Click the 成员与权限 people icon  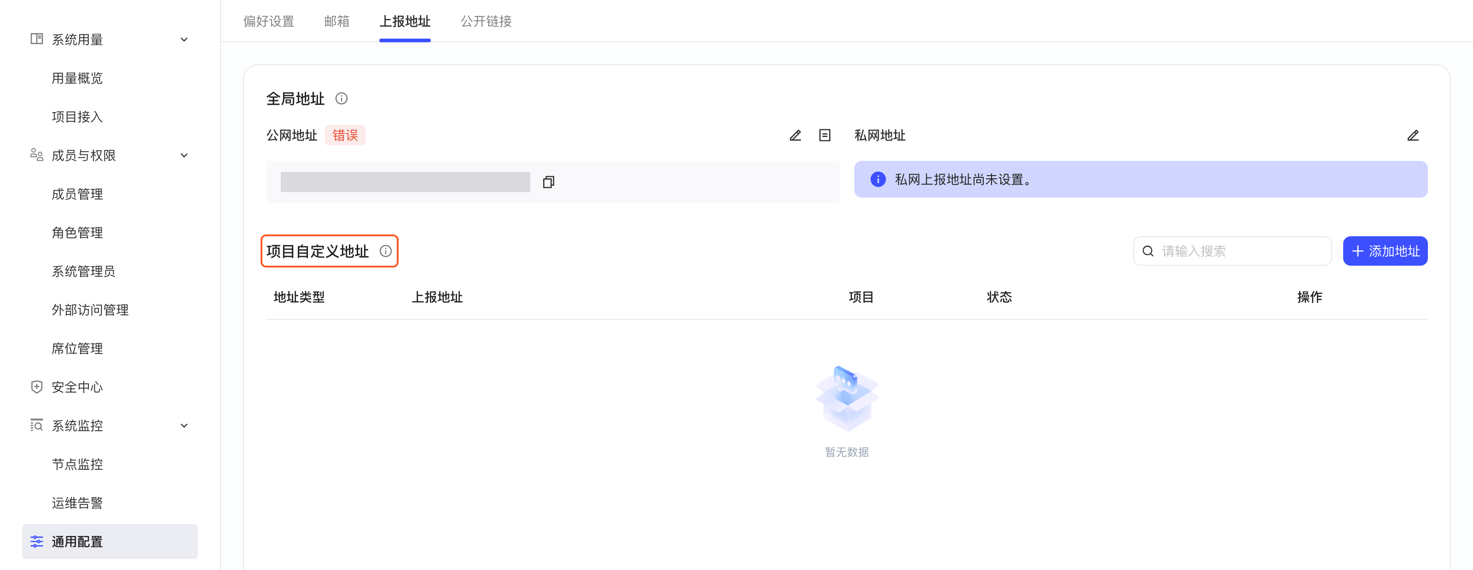tap(37, 155)
